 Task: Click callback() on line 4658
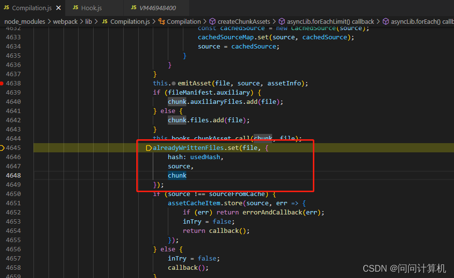[x=186, y=268]
